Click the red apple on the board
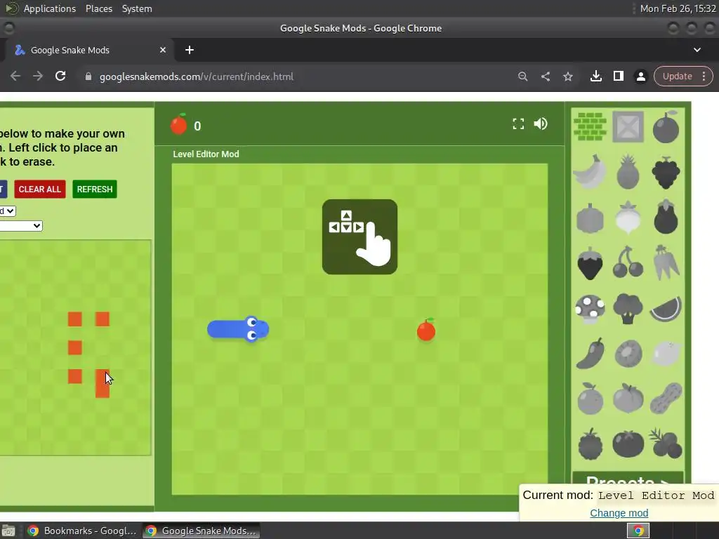The image size is (719, 539). [426, 330]
